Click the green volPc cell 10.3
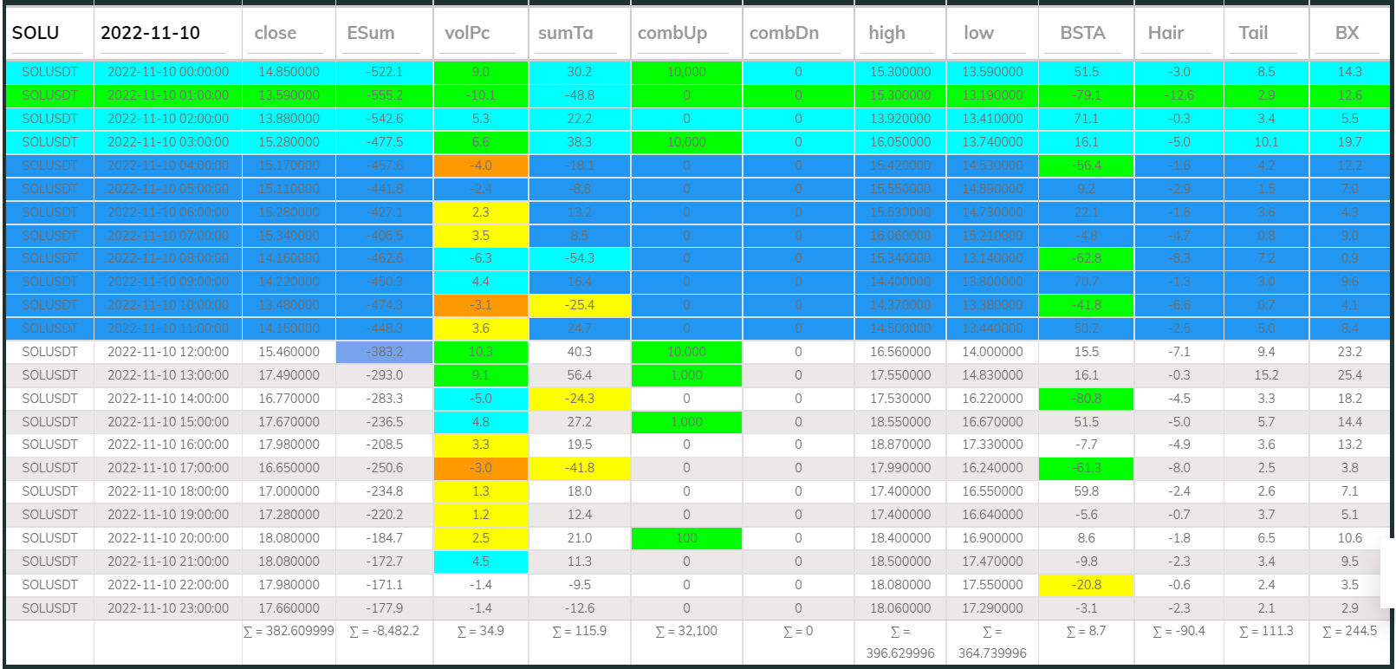Screen dimensions: 1396x669 pos(481,352)
